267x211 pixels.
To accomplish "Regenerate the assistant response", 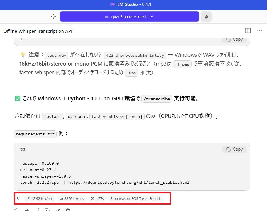I will coord(17,209).
